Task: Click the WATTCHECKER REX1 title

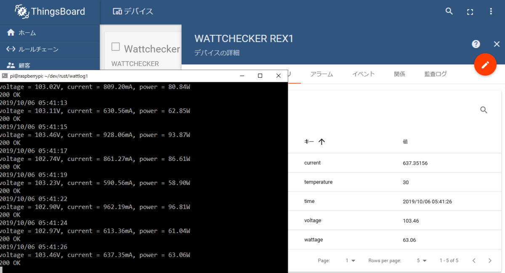Action: point(244,39)
